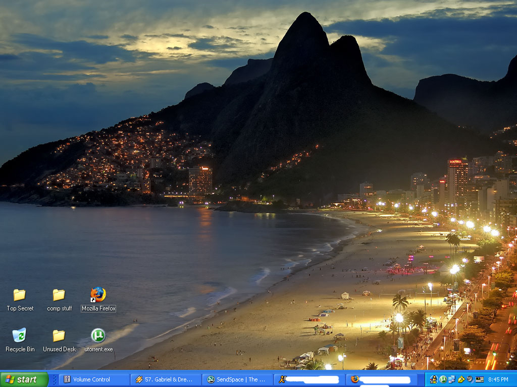The height and width of the screenshot is (387, 517).
Task: Switch to the Firefox taskbar window
Action: pos(381,379)
